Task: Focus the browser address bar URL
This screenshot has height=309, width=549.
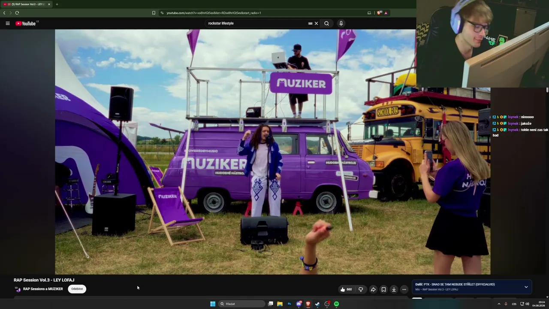Action: point(214,13)
